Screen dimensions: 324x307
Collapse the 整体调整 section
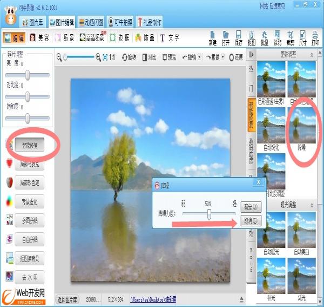(311, 55)
